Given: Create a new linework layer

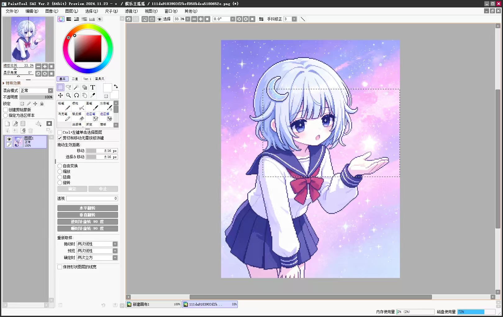Looking at the screenshot, I should [x=15, y=124].
